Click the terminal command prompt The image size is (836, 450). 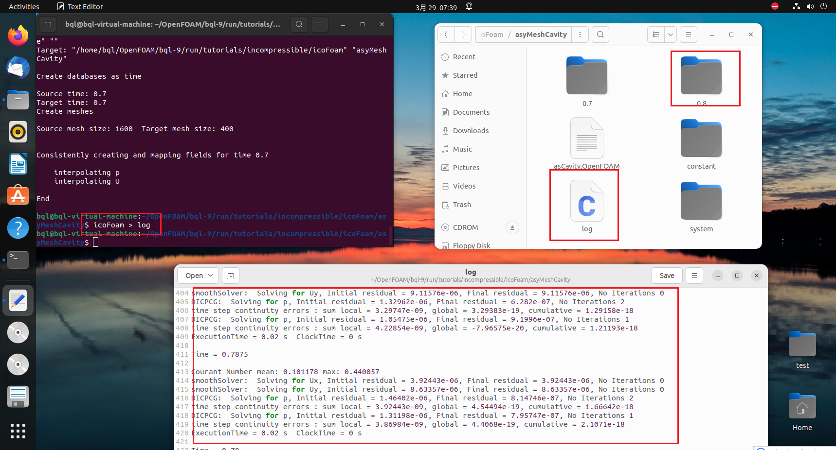96,242
